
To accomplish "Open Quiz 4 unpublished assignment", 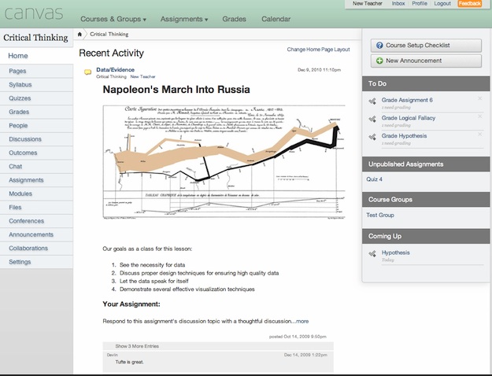I will 375,179.
